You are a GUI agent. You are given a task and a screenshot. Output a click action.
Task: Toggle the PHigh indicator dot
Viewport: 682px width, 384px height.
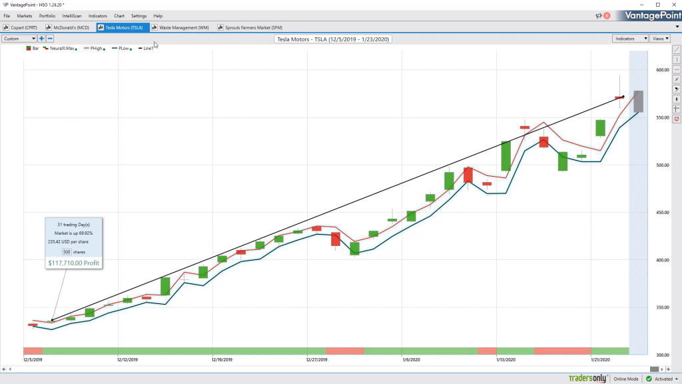pyautogui.click(x=104, y=49)
